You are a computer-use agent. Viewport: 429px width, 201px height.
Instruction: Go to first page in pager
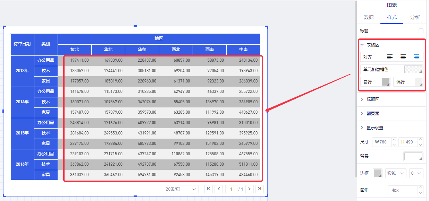click(x=209, y=189)
